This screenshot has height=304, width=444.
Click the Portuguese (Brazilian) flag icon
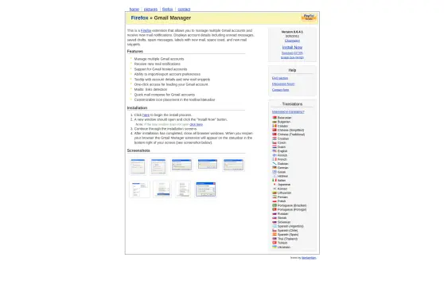click(275, 205)
